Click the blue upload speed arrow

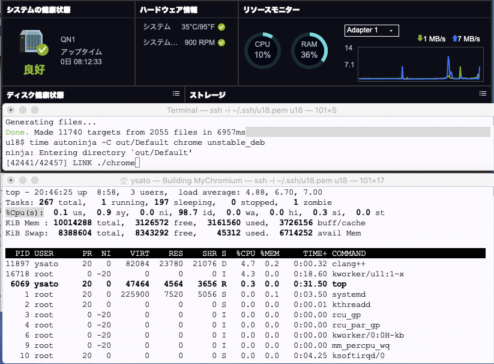point(453,39)
